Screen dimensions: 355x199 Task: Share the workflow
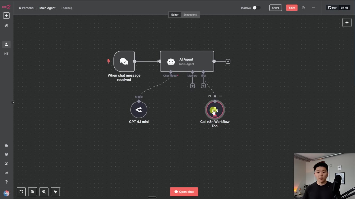pyautogui.click(x=275, y=8)
